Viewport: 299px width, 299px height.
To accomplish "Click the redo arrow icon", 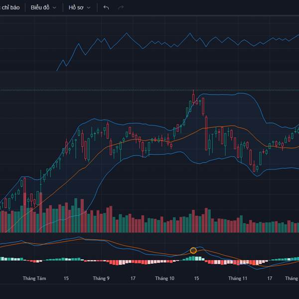I will (121, 7).
